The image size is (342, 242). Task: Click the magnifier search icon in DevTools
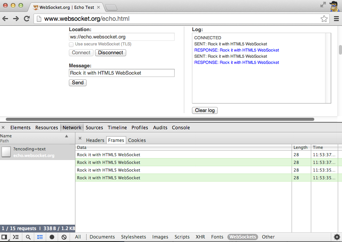28,237
